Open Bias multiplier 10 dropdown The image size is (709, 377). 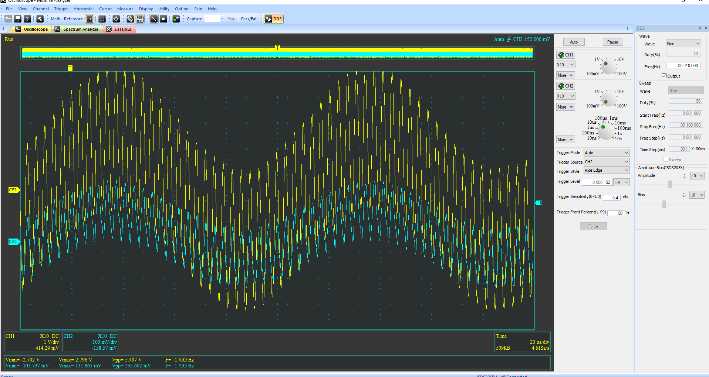697,195
